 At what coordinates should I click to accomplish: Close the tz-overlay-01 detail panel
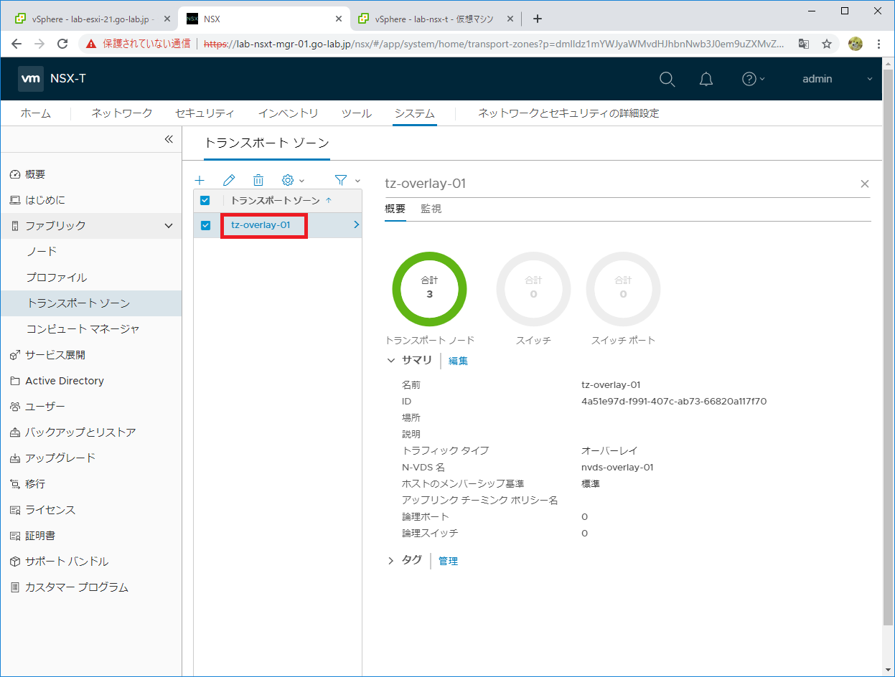[865, 184]
